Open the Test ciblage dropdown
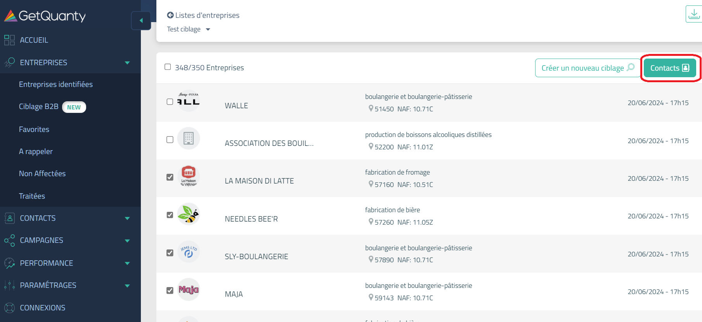The height and width of the screenshot is (322, 702). pos(189,29)
